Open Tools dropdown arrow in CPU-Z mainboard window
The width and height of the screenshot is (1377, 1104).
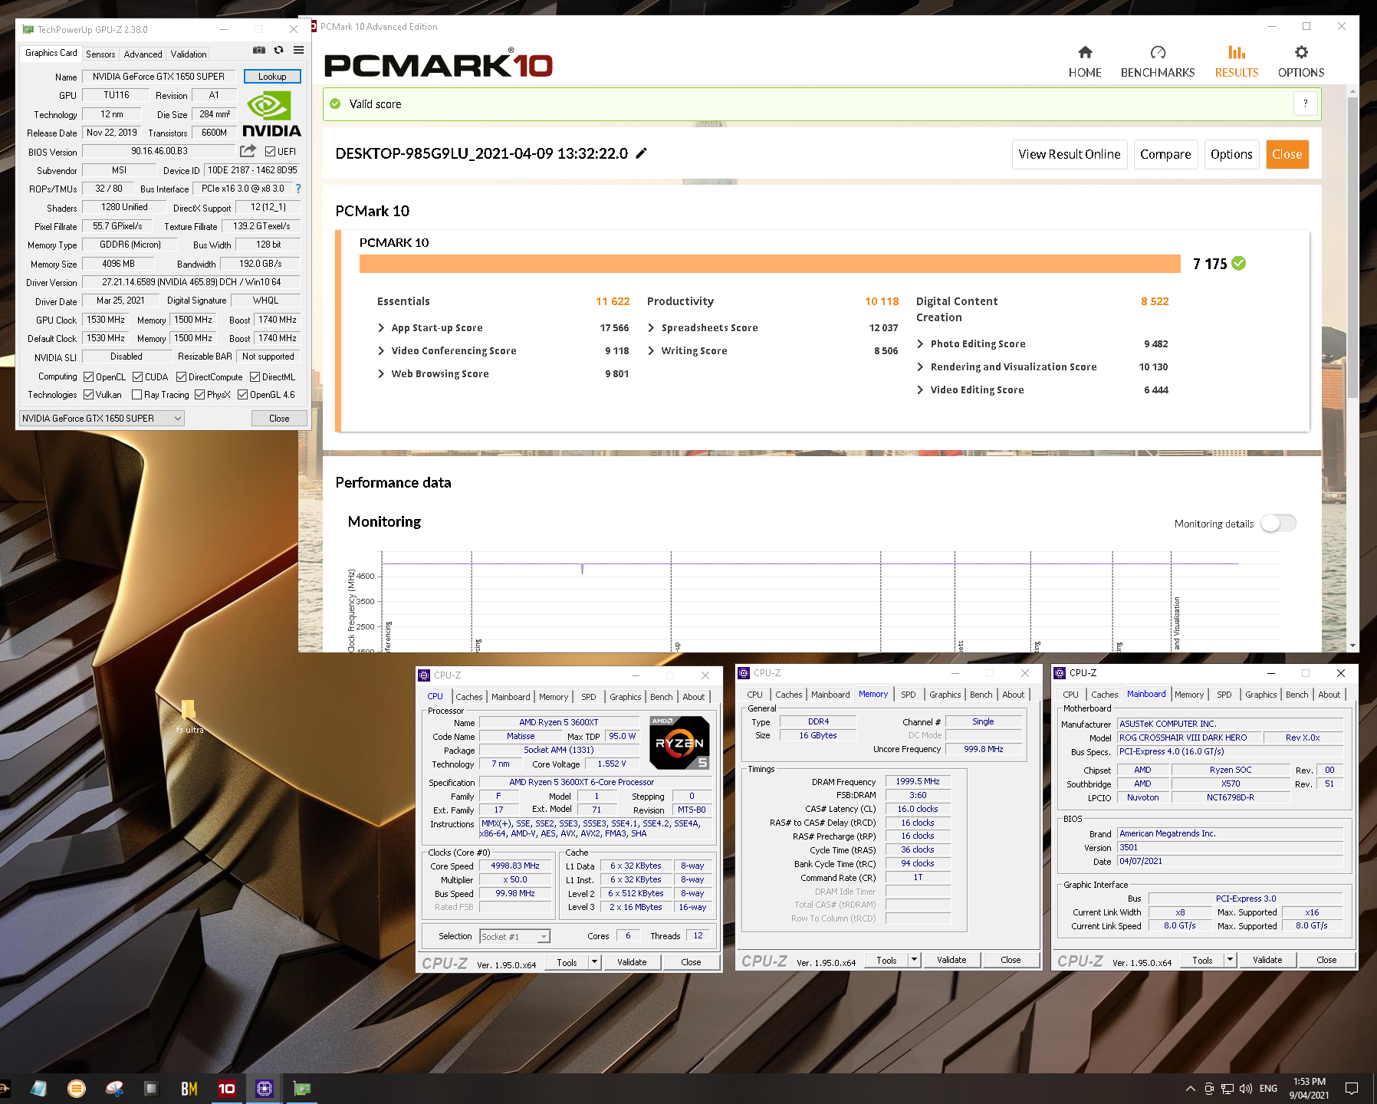coord(1229,959)
